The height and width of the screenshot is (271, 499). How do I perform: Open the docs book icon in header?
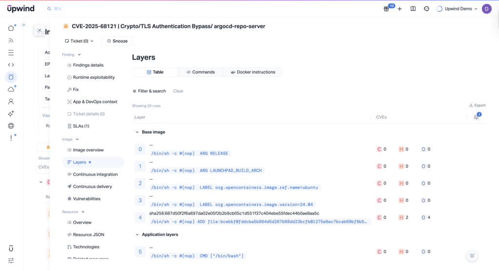pyautogui.click(x=413, y=9)
